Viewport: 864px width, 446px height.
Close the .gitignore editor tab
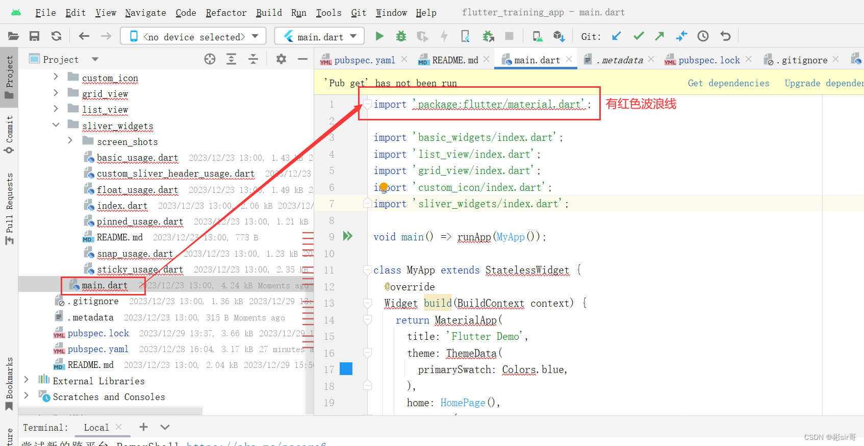(835, 59)
